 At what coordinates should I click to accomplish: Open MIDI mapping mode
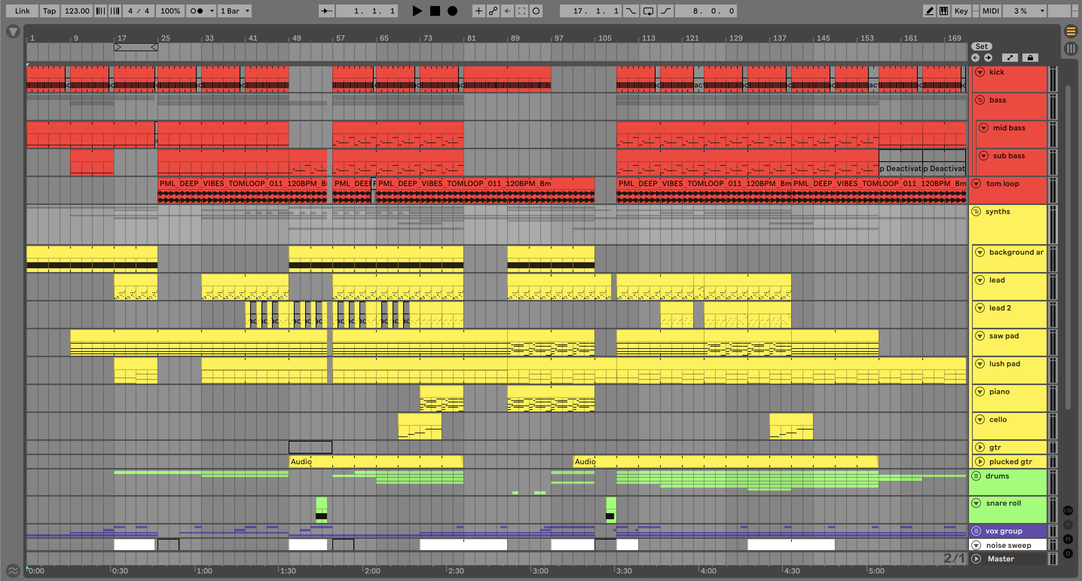[990, 11]
